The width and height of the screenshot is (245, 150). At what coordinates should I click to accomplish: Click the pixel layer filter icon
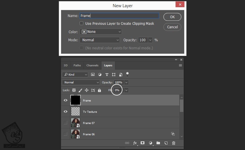coord(93,74)
